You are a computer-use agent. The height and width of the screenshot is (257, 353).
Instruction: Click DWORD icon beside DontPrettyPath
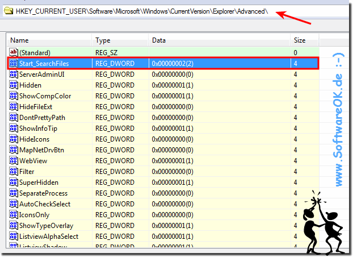[x=14, y=118]
